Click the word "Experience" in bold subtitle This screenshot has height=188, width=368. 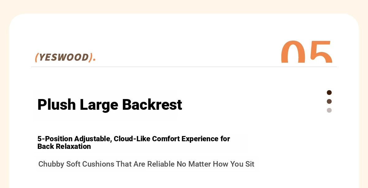pyautogui.click(x=200, y=139)
